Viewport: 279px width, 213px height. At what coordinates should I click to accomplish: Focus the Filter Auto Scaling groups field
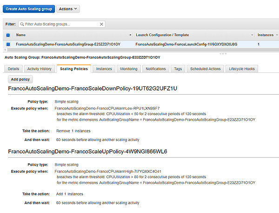[x=62, y=24]
